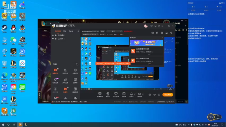Click the gift box icon in toolbar

pyautogui.click(x=153, y=33)
